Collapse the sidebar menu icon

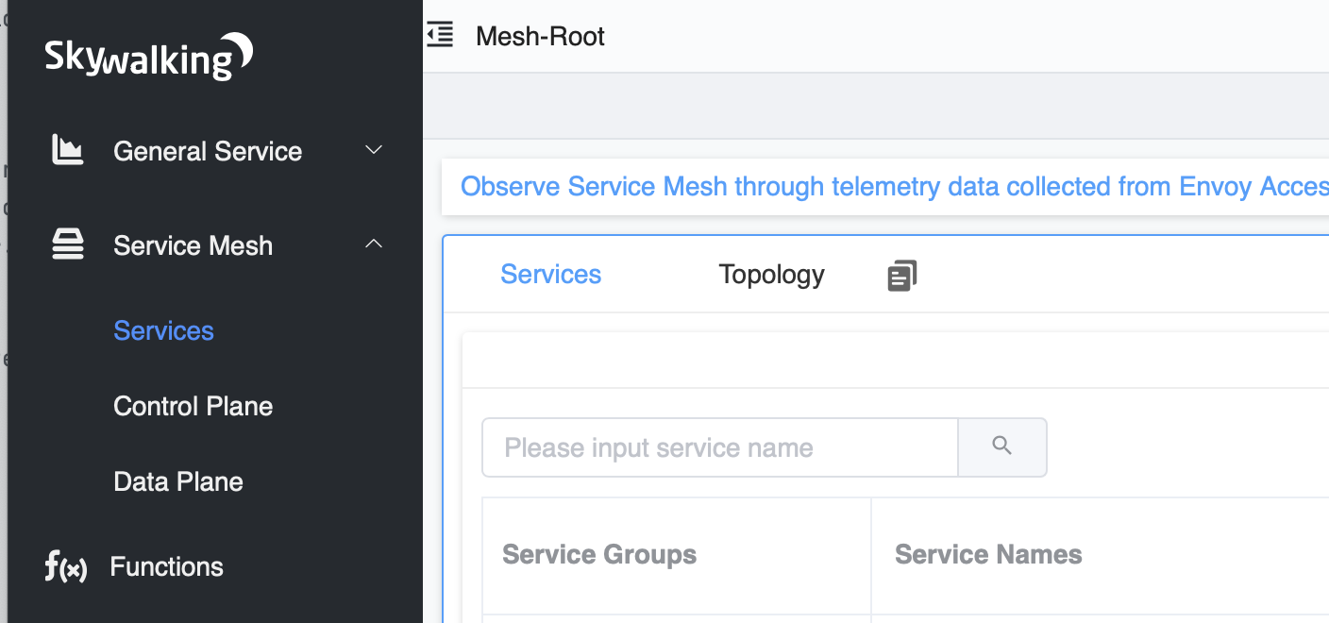coord(440,36)
